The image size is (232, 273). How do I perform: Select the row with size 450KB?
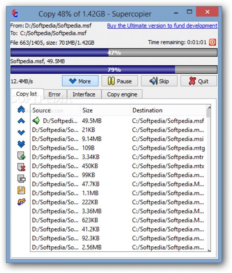(118, 166)
